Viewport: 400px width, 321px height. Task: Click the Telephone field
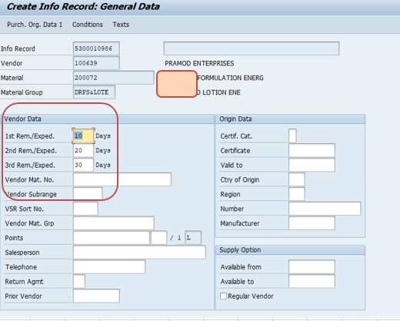[109, 267]
